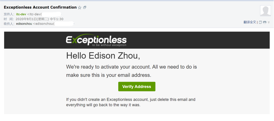Open the email in a new window
Screen dimensions: 274x121
point(85,7)
